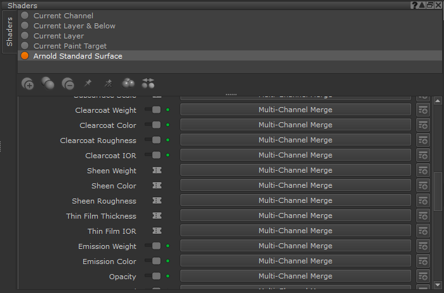The height and width of the screenshot is (293, 444).
Task: Click add-channel icon beside Opacity row
Action: (423, 276)
